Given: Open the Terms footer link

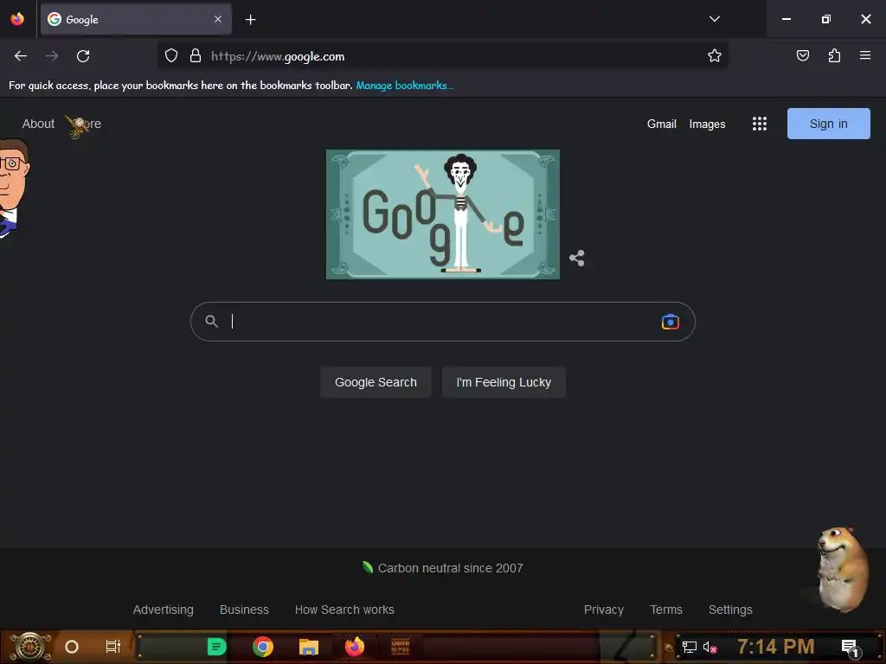Looking at the screenshot, I should 666,610.
